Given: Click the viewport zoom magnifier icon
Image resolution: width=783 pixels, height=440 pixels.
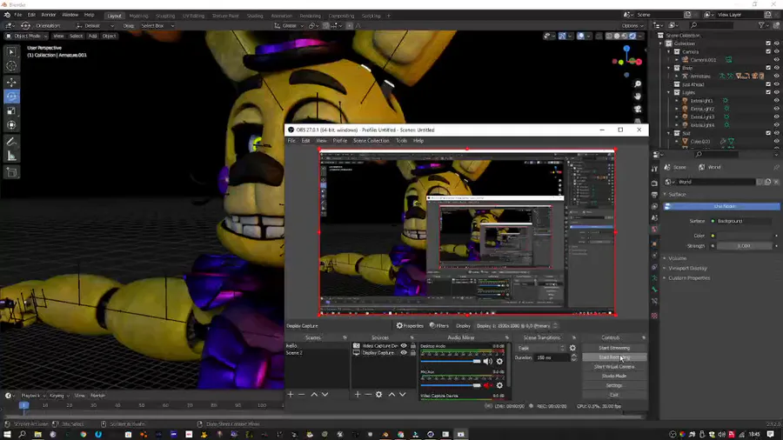Looking at the screenshot, I should (x=638, y=84).
